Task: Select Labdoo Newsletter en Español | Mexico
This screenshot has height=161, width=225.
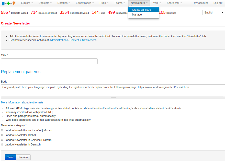Action: [x=2, y=130]
